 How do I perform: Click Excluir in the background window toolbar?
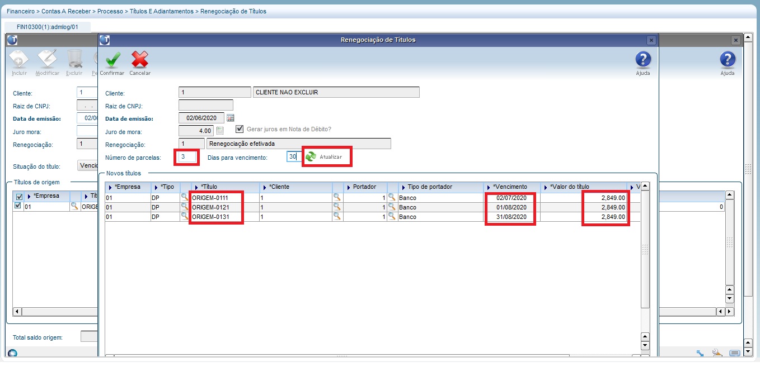74,63
